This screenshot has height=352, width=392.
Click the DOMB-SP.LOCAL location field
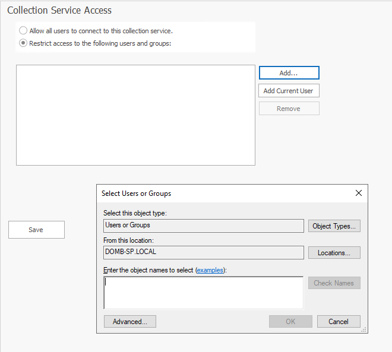(203, 252)
